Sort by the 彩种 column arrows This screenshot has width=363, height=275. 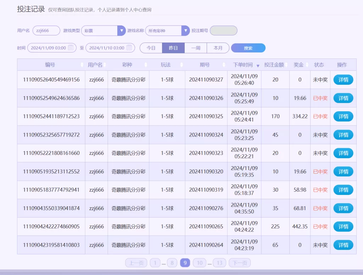point(146,65)
